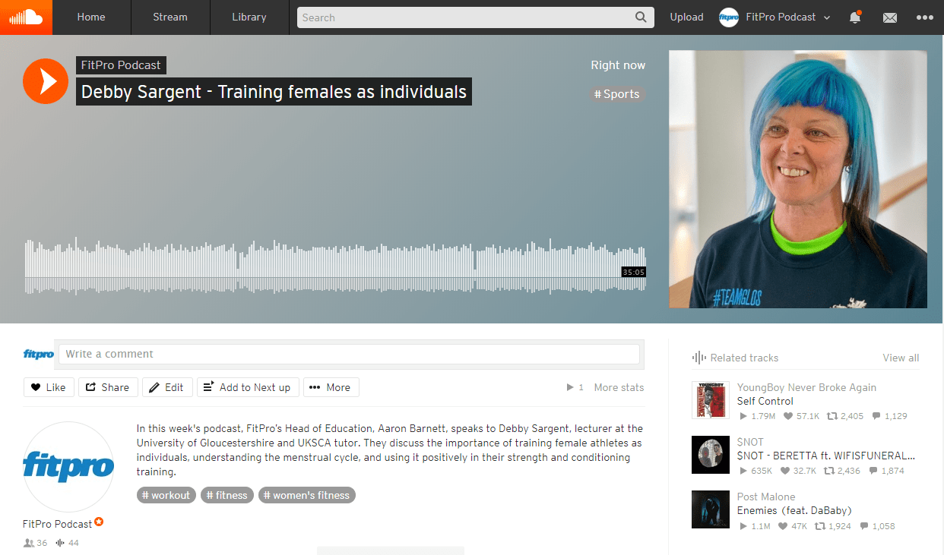Add track to Next up
Viewport: 944px width, 555px height.
tap(248, 387)
